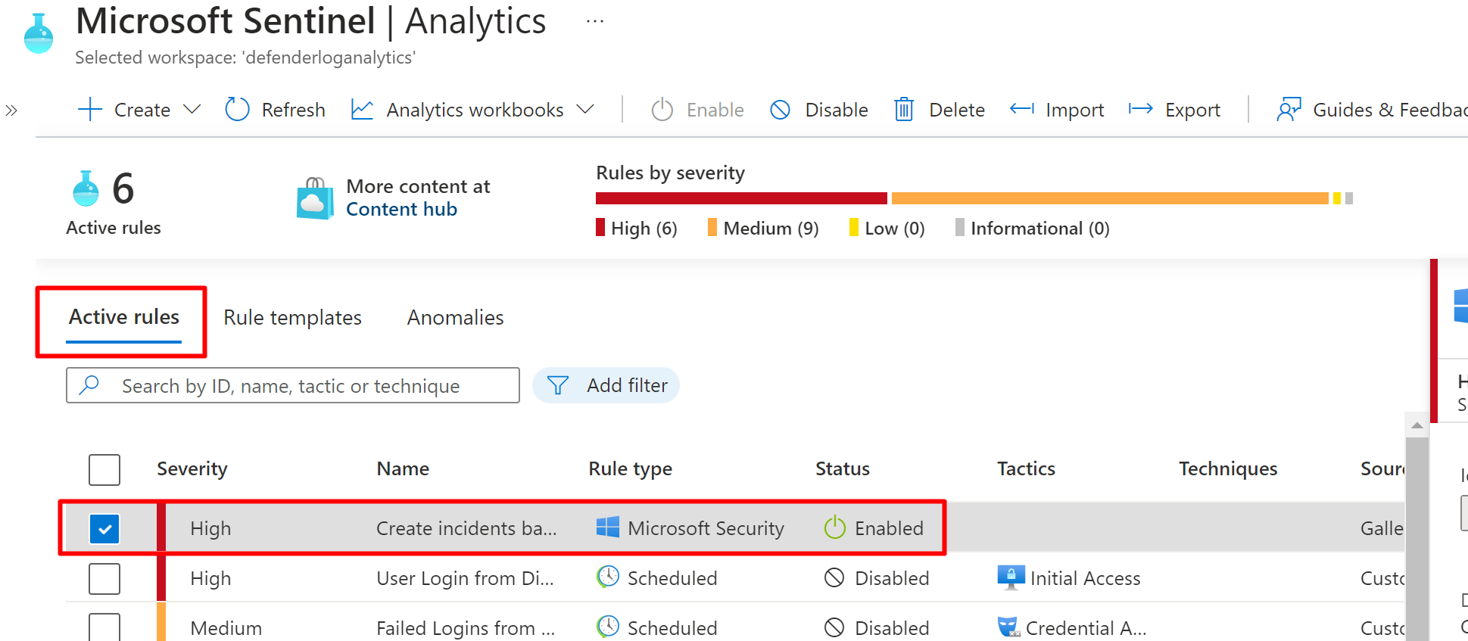Click the Delete trash can icon
Image resolution: width=1468 pixels, height=641 pixels.
(x=904, y=110)
